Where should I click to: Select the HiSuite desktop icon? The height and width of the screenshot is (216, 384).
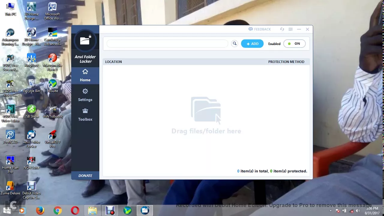point(52,86)
